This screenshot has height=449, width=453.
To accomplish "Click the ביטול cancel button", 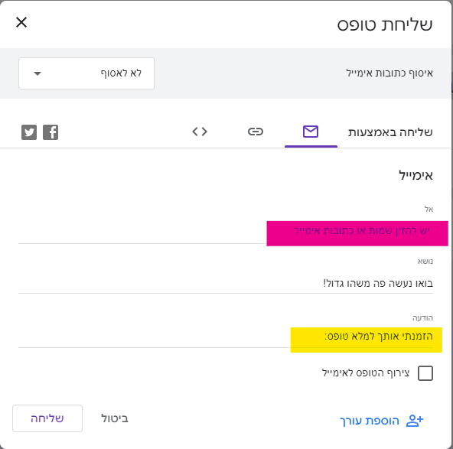I will coord(115,418).
